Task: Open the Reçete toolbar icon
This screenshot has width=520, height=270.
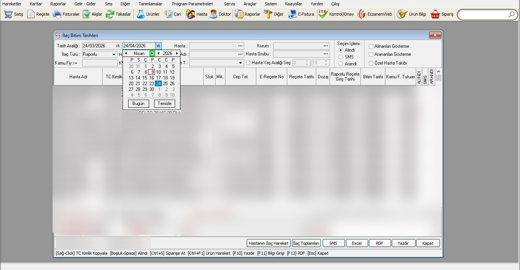Action: (31, 14)
